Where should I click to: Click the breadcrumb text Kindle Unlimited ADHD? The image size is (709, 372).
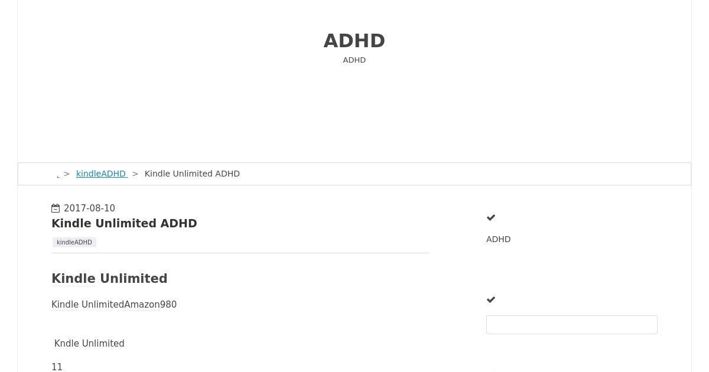[x=192, y=174]
